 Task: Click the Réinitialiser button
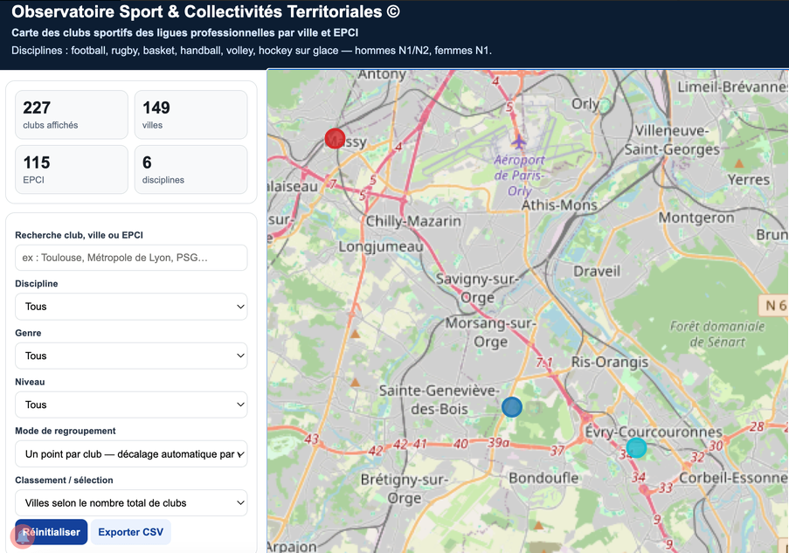52,532
